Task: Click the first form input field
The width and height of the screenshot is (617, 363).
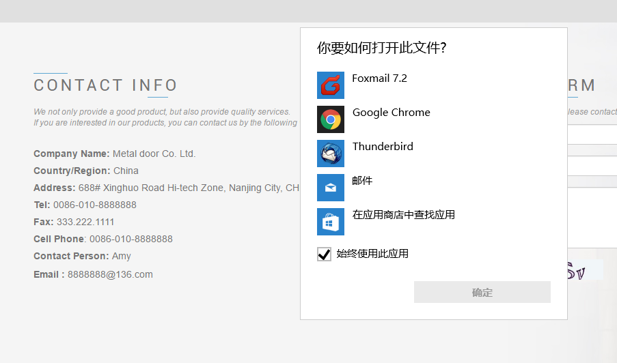Action: [592, 134]
